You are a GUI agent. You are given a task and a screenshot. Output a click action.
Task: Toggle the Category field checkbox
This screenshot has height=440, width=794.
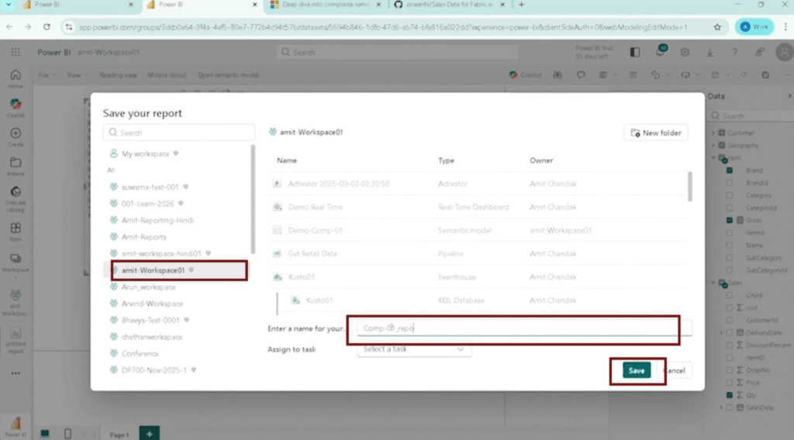(x=730, y=195)
